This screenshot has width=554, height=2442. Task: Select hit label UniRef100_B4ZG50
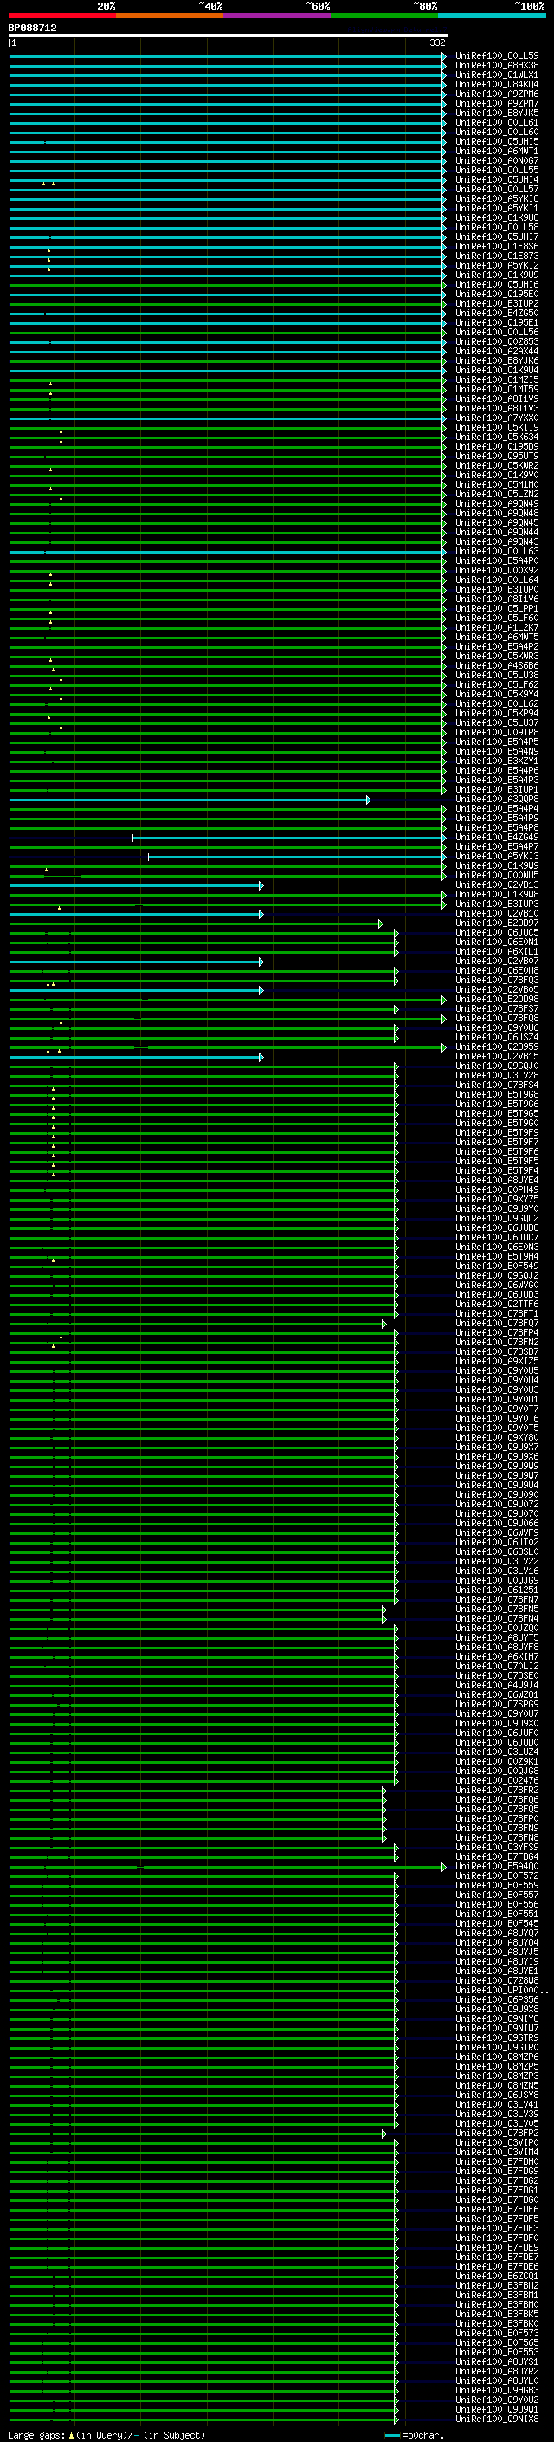[497, 314]
